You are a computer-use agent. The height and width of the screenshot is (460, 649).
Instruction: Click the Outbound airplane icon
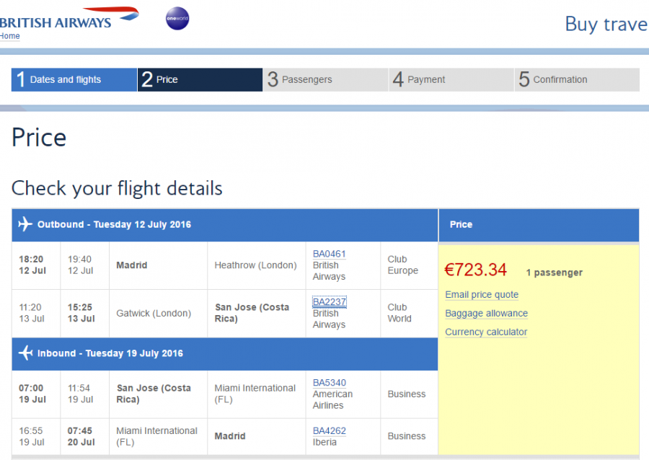point(25,224)
